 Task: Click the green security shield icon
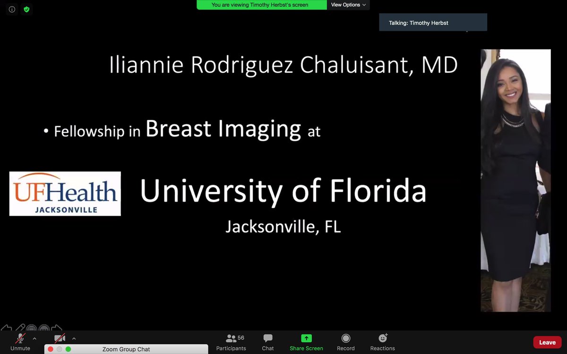pyautogui.click(x=26, y=9)
